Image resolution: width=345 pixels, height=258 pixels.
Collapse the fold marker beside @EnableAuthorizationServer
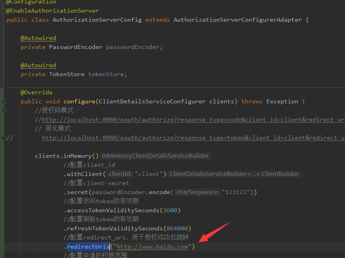4,11
